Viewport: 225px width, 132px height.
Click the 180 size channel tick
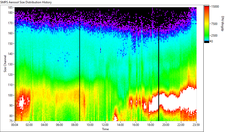pyautogui.click(x=10, y=13)
